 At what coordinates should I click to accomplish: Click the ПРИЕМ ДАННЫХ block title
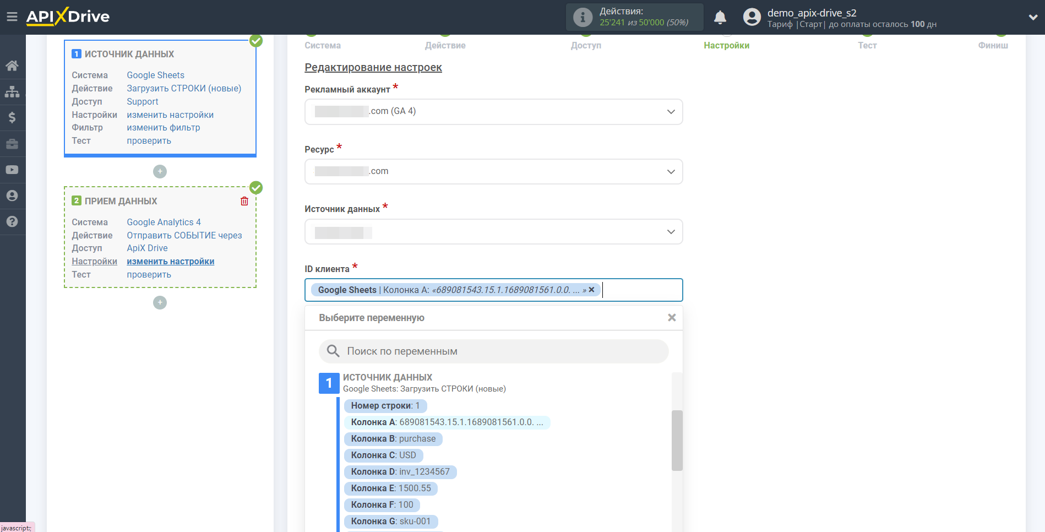[121, 201]
